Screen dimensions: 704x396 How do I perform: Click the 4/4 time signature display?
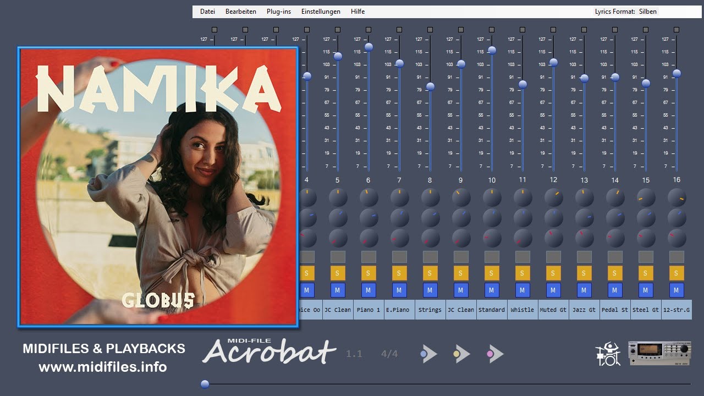(x=389, y=354)
